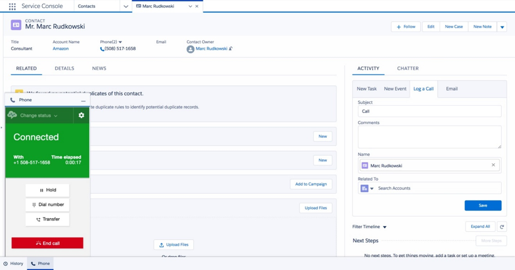This screenshot has height=270, width=515.
Task: Click the +1 508-517-1658 caller number
Action: [31, 163]
